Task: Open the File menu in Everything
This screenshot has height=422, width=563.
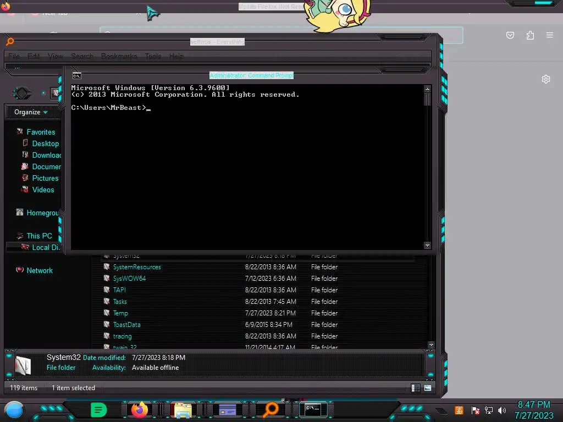Action: tap(14, 57)
